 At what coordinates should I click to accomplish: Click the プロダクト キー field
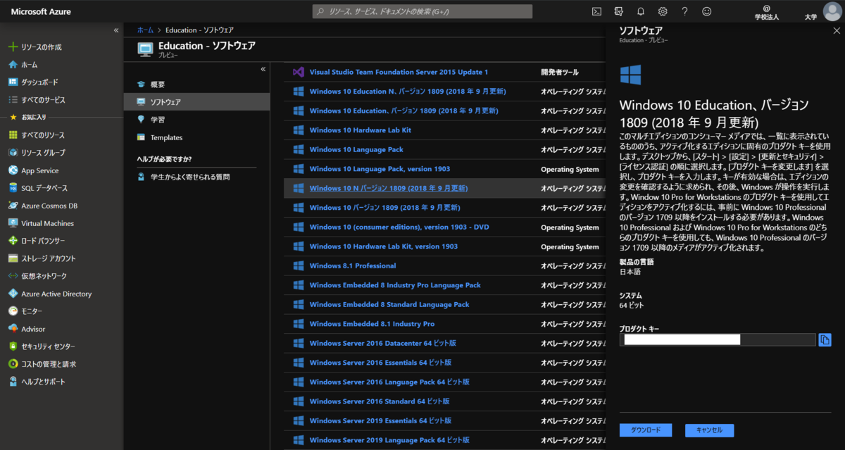pyautogui.click(x=718, y=339)
